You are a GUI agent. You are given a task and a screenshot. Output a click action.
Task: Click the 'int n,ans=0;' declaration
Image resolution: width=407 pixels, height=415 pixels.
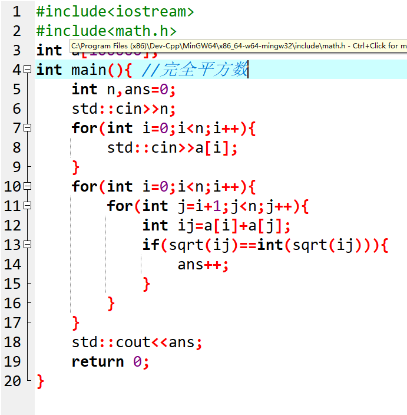click(x=124, y=90)
